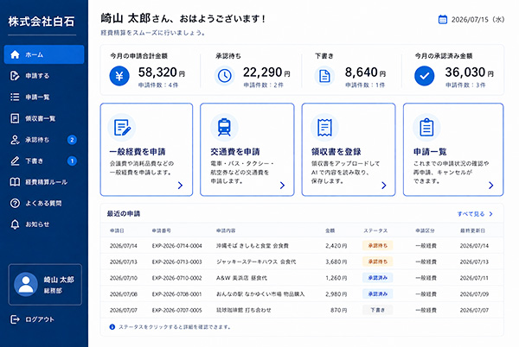Click the お知らせ bell icon

(15, 224)
